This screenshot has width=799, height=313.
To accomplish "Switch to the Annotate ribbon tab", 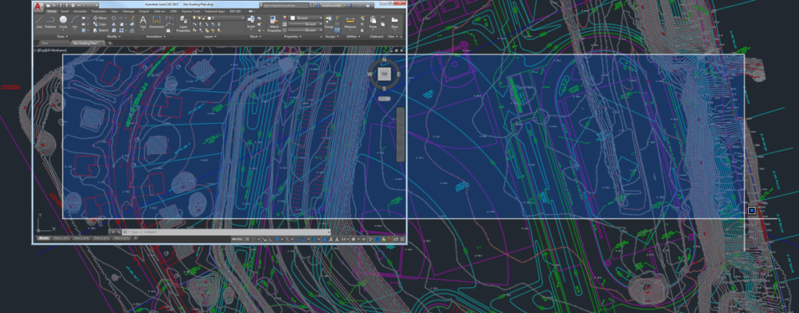I will pyautogui.click(x=79, y=12).
